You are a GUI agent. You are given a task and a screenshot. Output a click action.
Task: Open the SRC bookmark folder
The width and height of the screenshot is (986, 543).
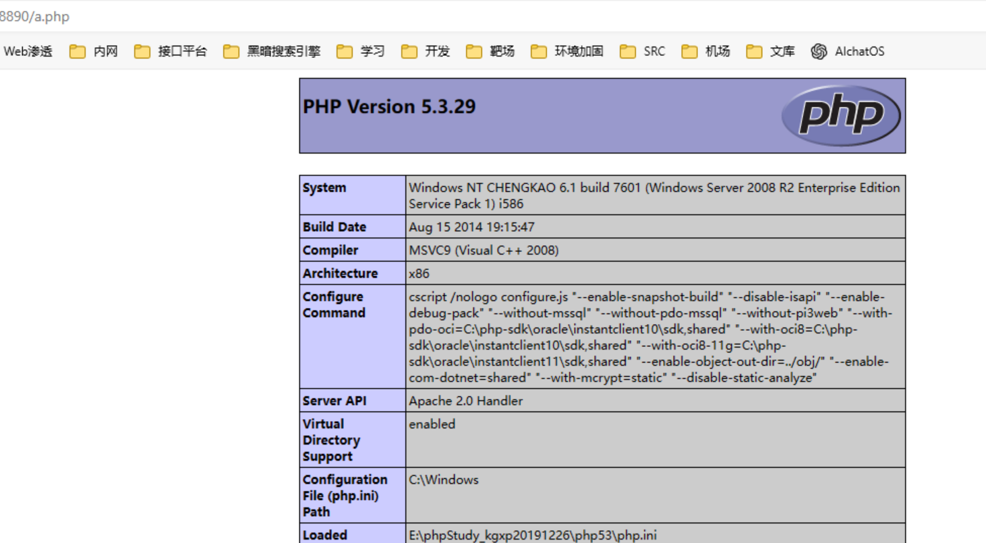click(x=643, y=51)
